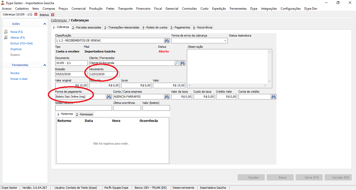Click Observação vertical scrollbar down arrow
356x190 pixels.
pos(270,81)
